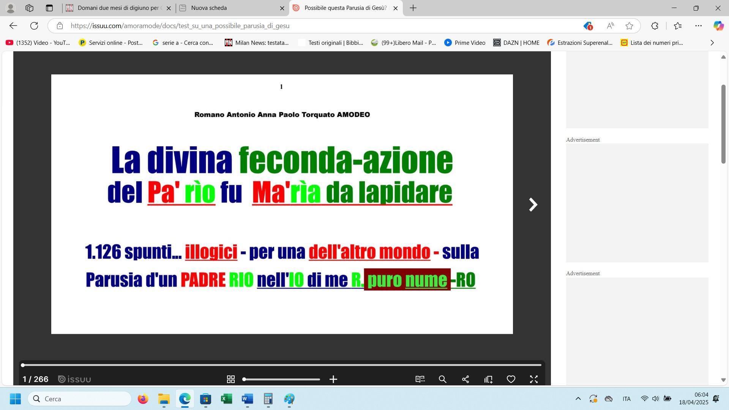The height and width of the screenshot is (410, 729).
Task: Like the document with the heart icon
Action: (511, 379)
